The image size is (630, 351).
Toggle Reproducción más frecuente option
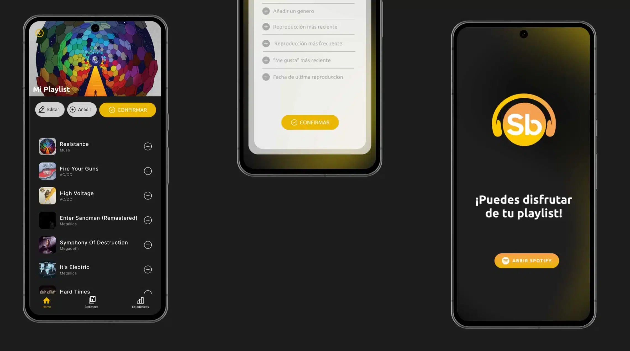point(266,44)
